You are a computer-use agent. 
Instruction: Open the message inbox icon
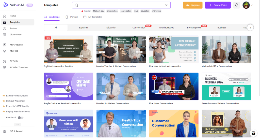click(x=253, y=133)
